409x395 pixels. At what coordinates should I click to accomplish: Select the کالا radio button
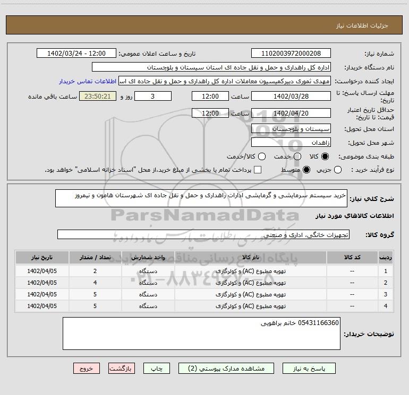(x=325, y=156)
